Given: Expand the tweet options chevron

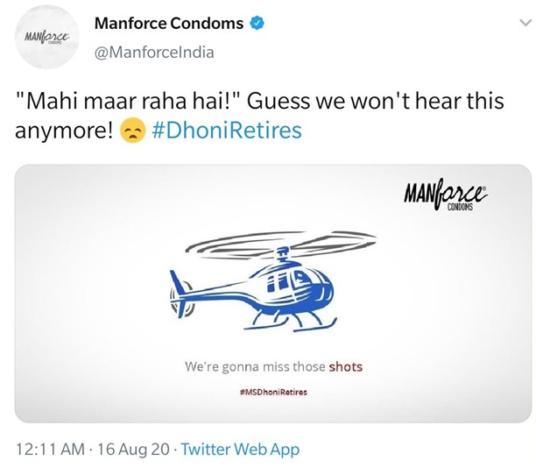Looking at the screenshot, I should 525,23.
